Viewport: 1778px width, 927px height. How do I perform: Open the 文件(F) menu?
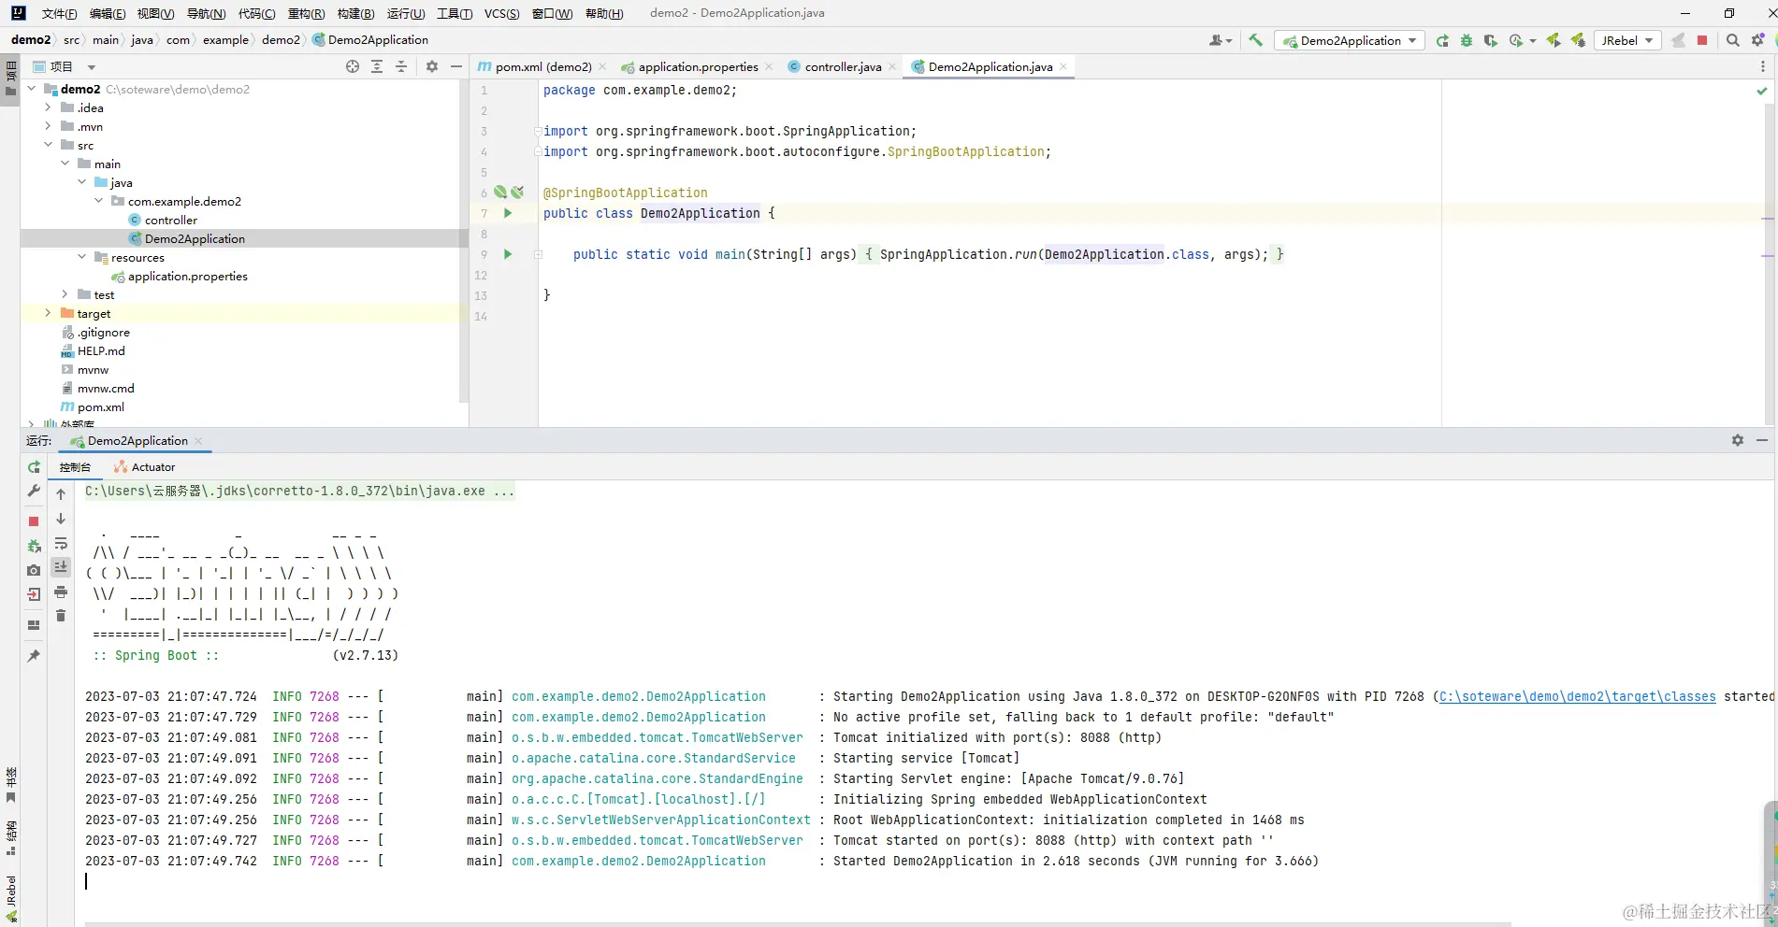click(59, 13)
